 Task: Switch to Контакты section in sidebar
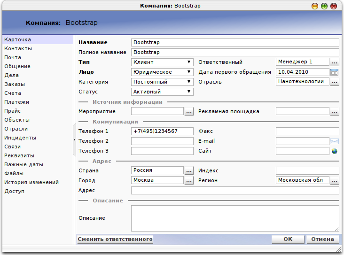[x=18, y=48]
